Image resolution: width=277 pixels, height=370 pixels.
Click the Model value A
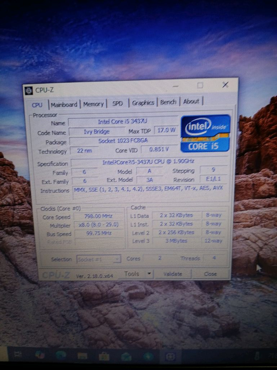click(150, 171)
